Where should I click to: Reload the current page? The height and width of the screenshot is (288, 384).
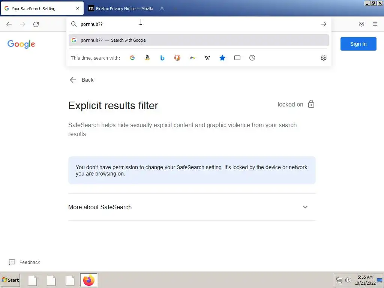[36, 24]
